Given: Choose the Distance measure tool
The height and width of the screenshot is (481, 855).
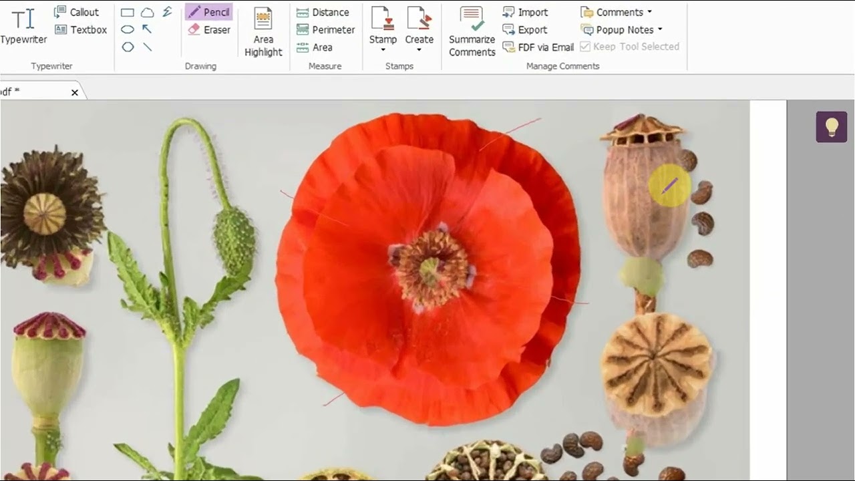Looking at the screenshot, I should coord(322,12).
